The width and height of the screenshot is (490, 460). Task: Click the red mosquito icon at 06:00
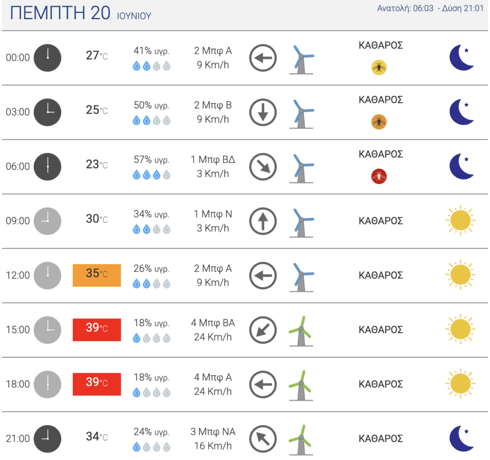[379, 176]
